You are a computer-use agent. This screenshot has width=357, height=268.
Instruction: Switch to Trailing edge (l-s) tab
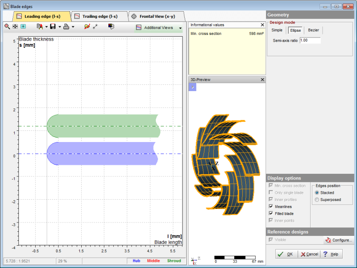(x=100, y=17)
